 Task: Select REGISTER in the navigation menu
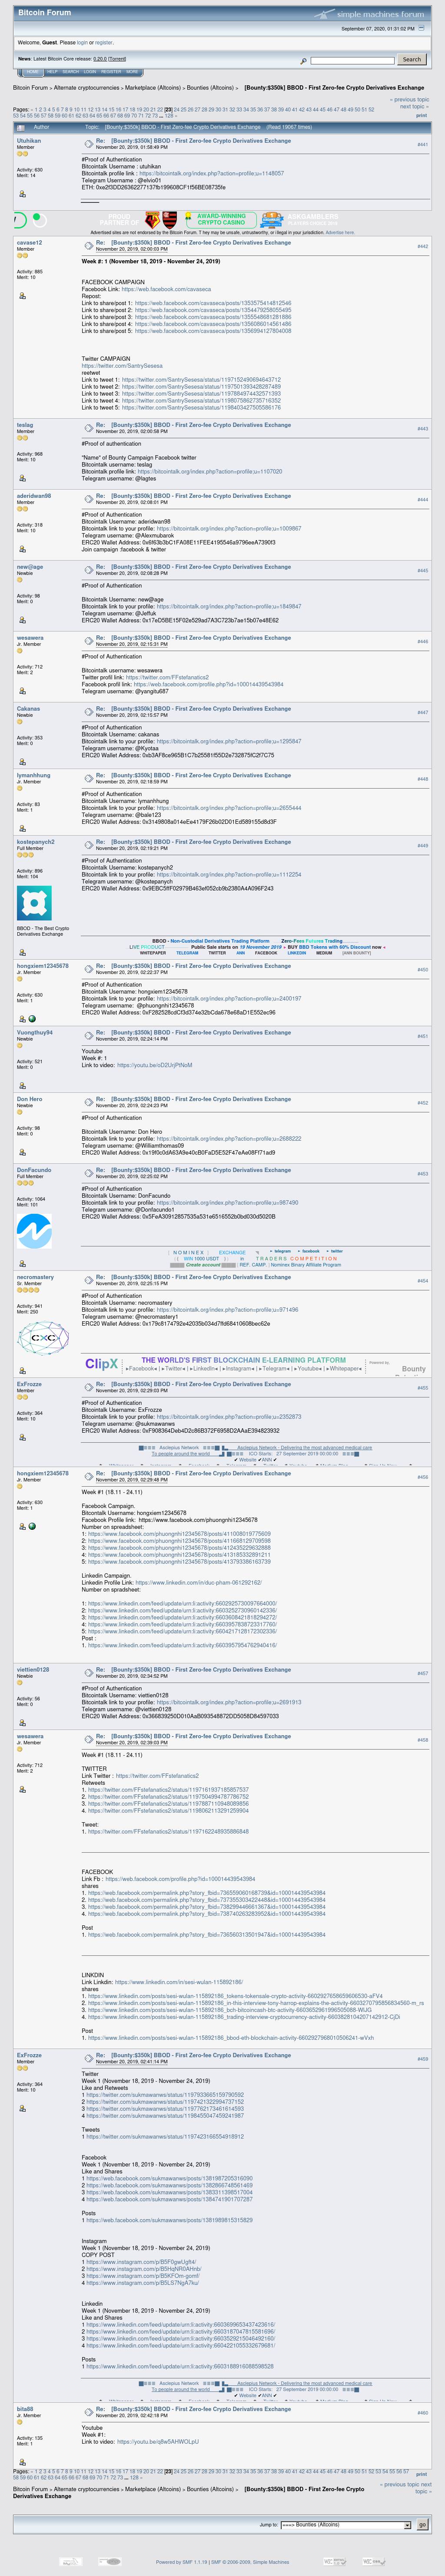tap(111, 72)
